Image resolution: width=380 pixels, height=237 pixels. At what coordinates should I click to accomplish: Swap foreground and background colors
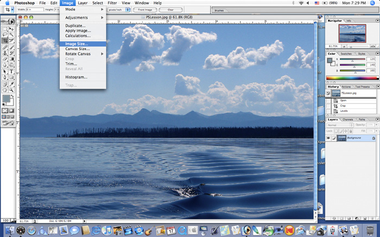click(12, 96)
